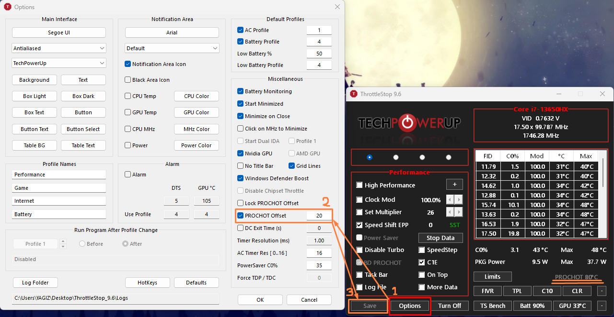
Task: Open the TechPowerUp skin dropdown
Action: tap(58, 63)
